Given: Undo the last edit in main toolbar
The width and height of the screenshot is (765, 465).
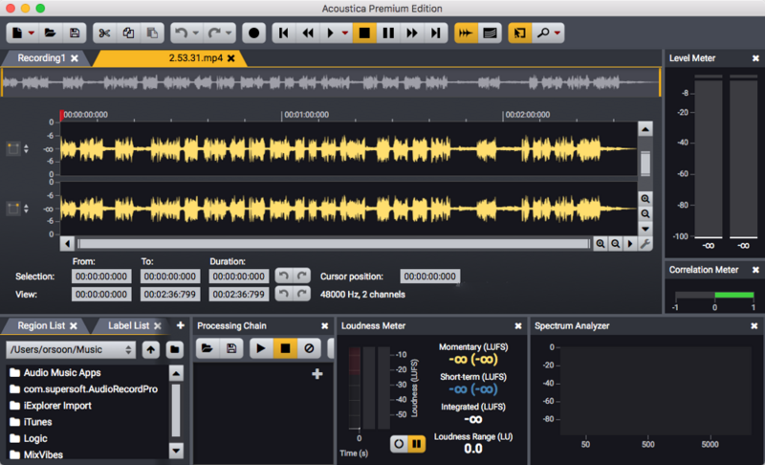Looking at the screenshot, I should [x=181, y=33].
